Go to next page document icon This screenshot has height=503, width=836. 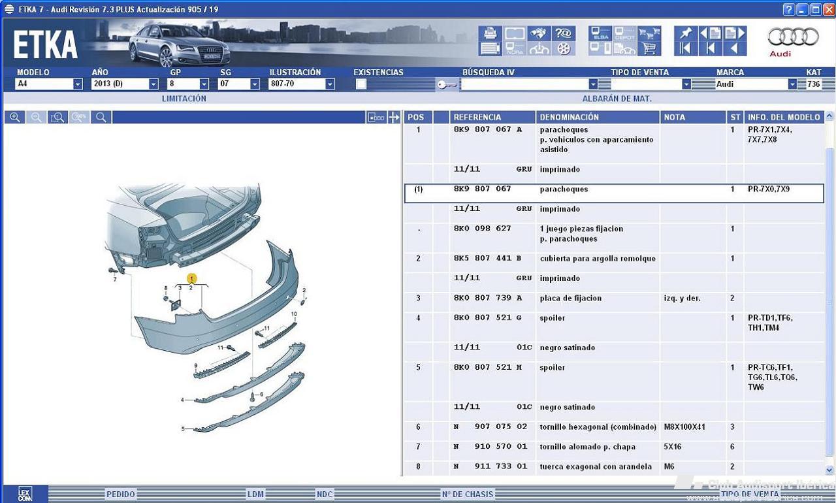[735, 33]
